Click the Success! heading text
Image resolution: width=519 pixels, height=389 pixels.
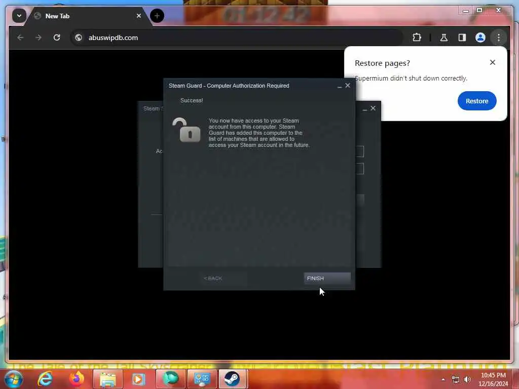click(x=191, y=100)
